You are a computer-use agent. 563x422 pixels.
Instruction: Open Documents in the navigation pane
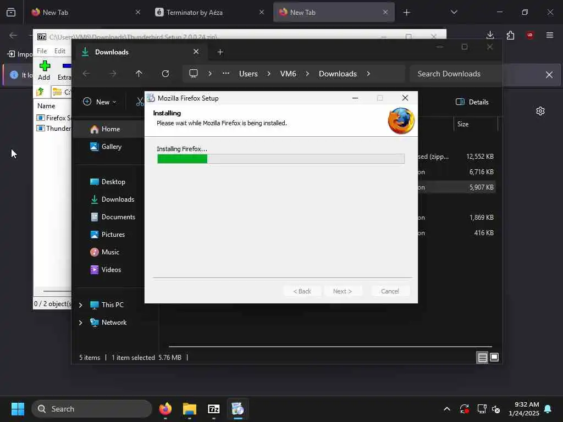[112, 217]
